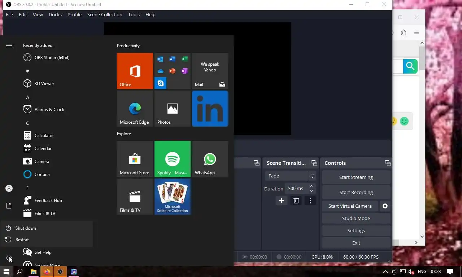Open the Office apps folder tile with Skype

(x=173, y=71)
